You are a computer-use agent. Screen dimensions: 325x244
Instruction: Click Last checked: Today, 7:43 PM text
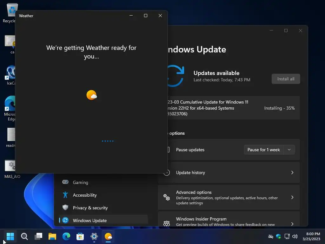coord(222,80)
